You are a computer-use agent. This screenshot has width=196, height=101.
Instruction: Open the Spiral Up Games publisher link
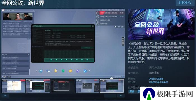[x=159, y=82]
